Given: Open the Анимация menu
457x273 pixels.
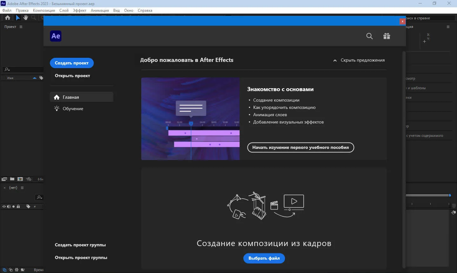Looking at the screenshot, I should (100, 10).
